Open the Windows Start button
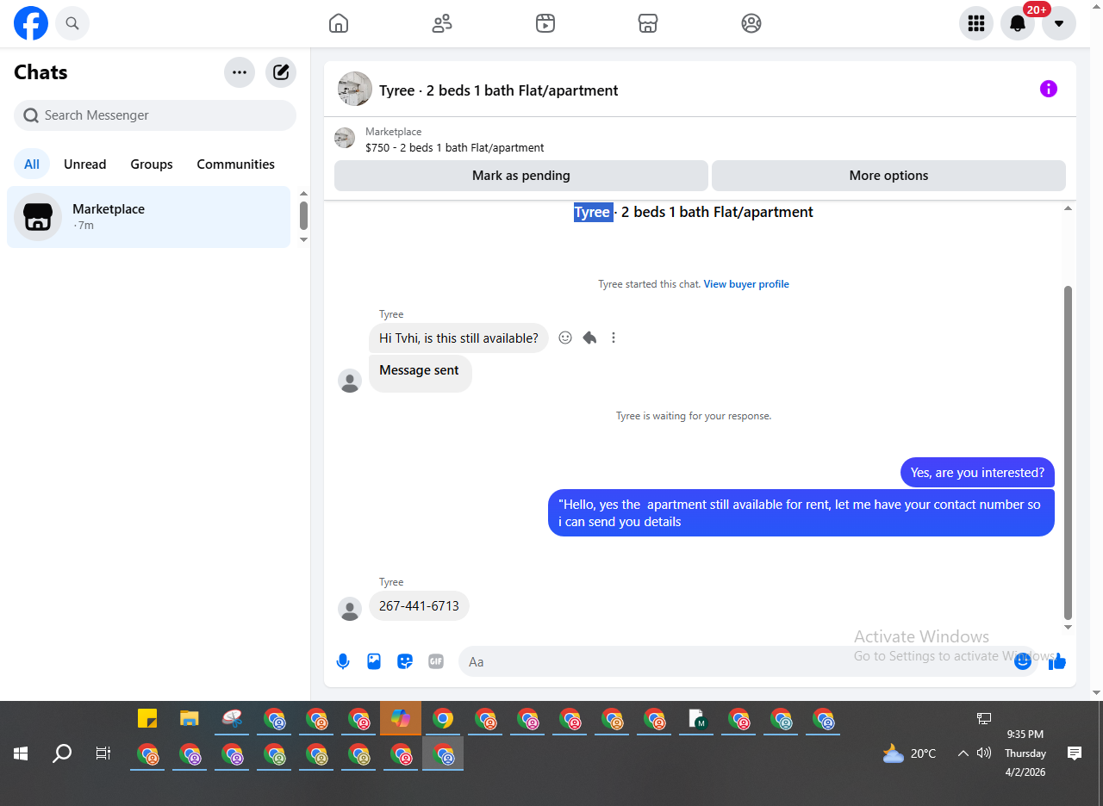Viewport: 1103px width, 806px height. [21, 753]
